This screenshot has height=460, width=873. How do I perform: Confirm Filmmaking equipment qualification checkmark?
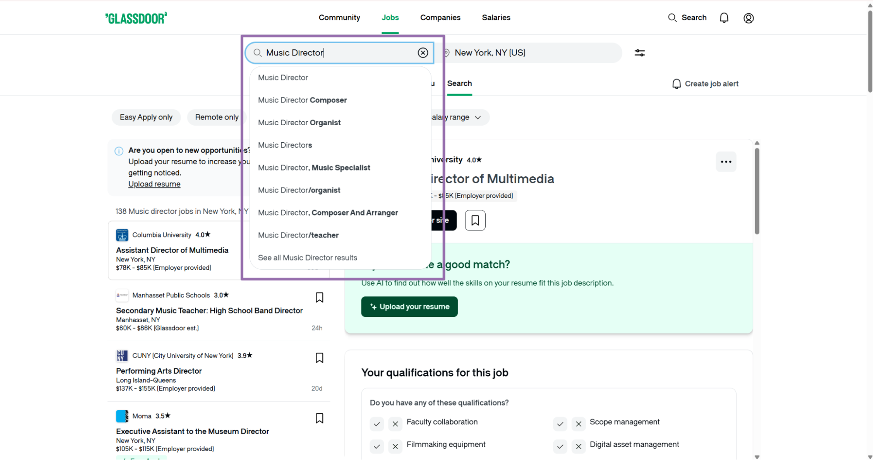[377, 446]
